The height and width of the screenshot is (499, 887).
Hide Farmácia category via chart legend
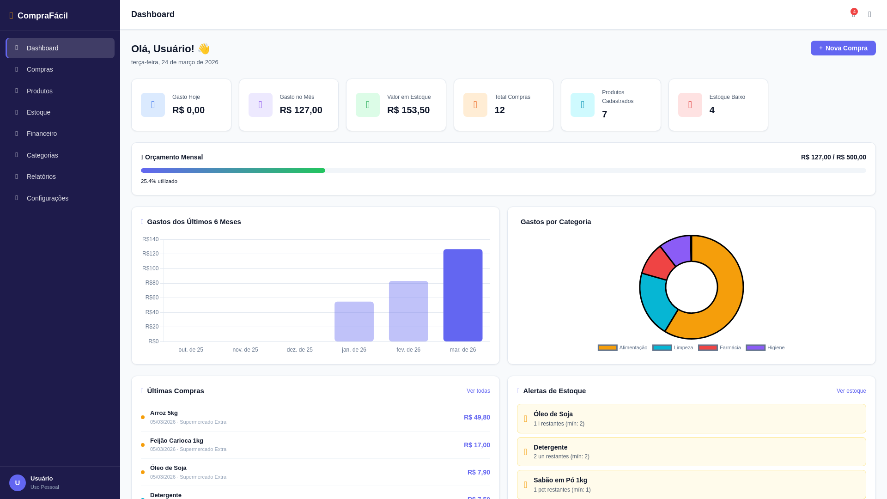(x=719, y=348)
